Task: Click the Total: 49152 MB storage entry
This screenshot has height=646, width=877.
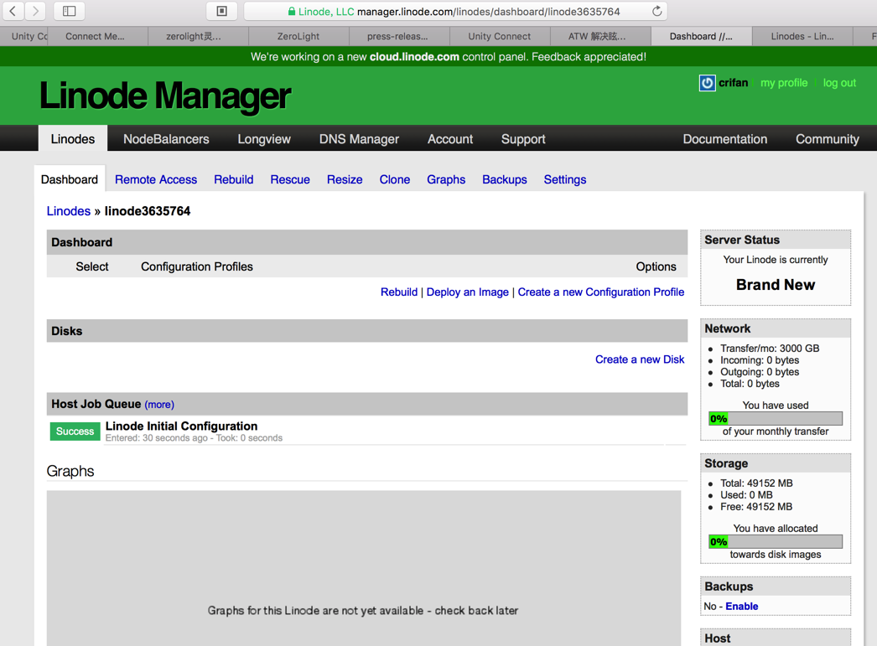Action: 756,483
